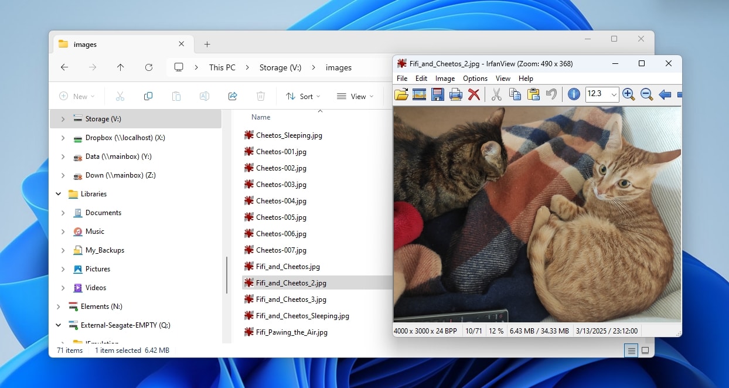Image resolution: width=729 pixels, height=388 pixels.
Task: Go to previous image with blue left arrow
Action: (x=665, y=94)
